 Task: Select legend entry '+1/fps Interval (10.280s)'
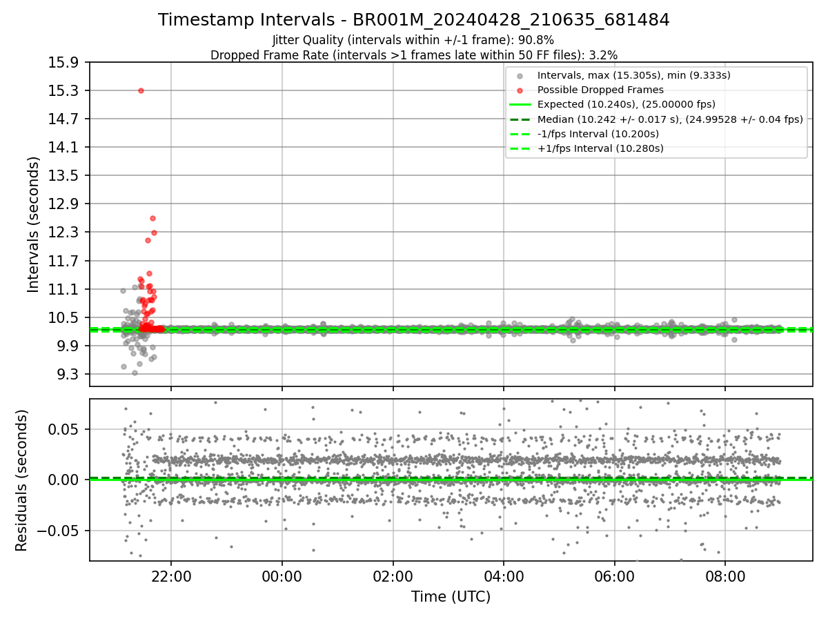tap(600, 148)
